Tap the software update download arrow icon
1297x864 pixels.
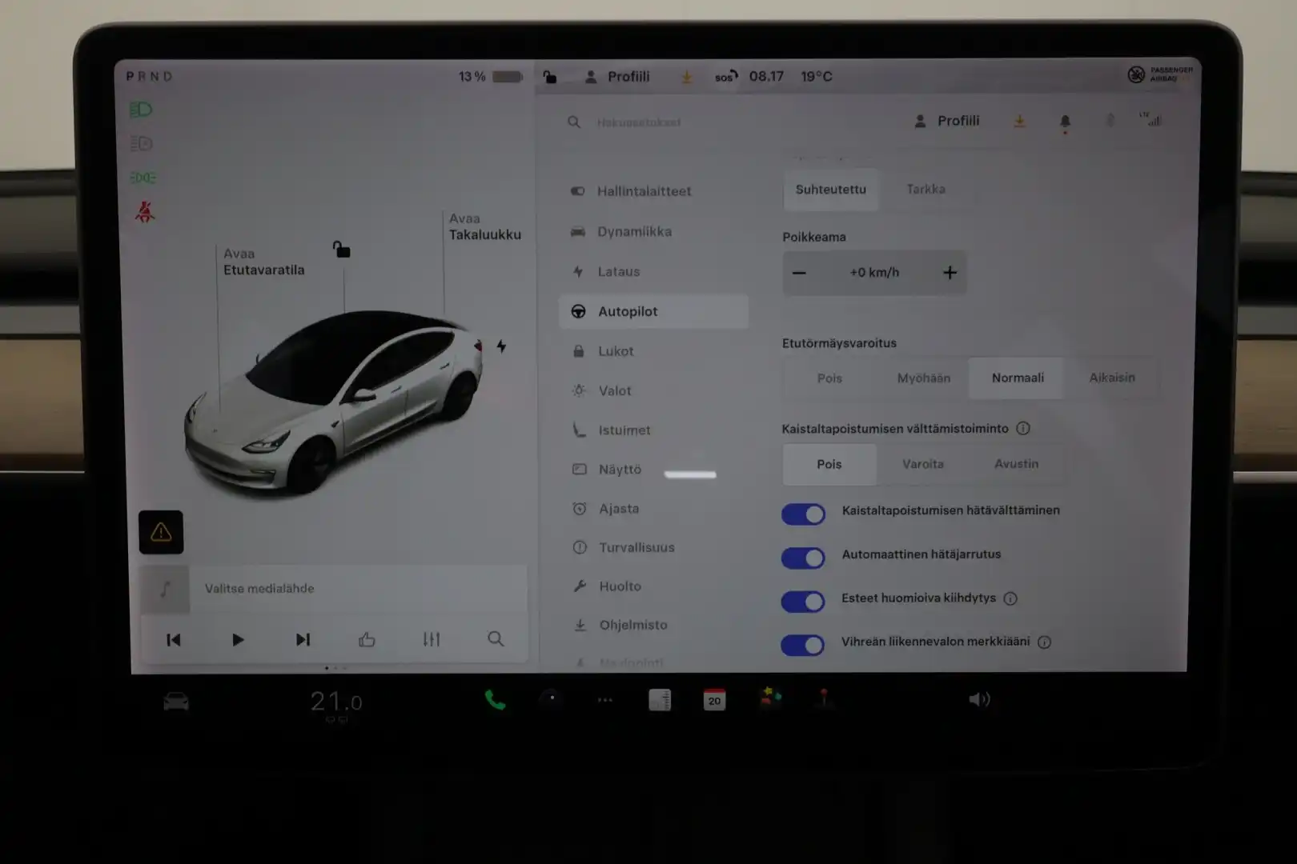(x=1019, y=121)
